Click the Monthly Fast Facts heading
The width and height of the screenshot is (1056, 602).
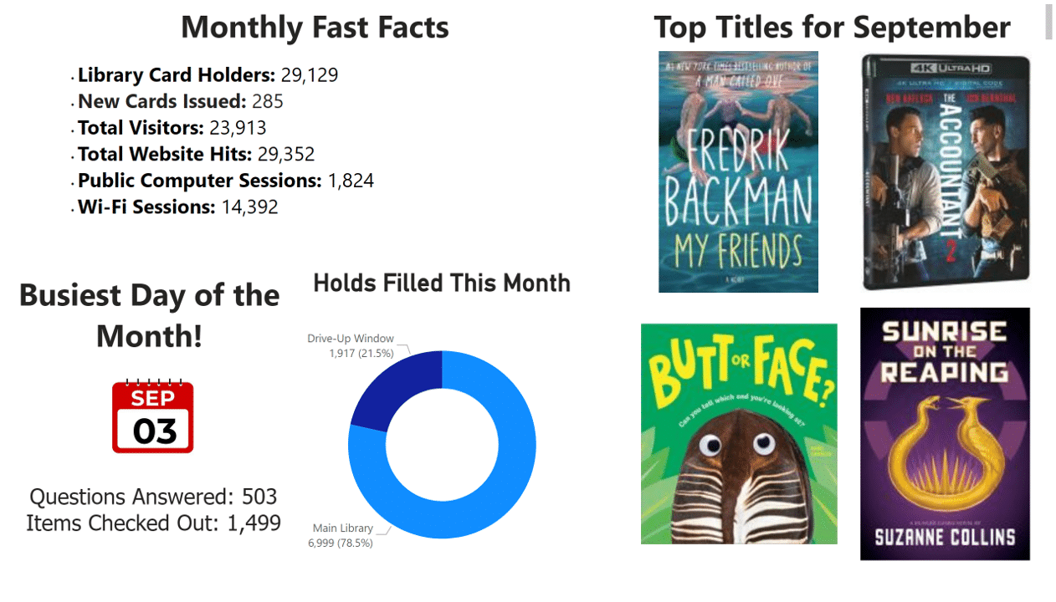point(315,28)
